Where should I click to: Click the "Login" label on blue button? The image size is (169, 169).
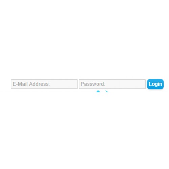[x=155, y=84]
